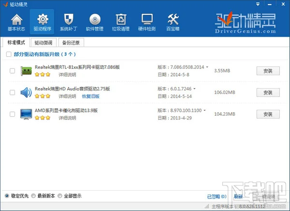
Task: Click the 恢复旧版 link for audio driver
Action: pyautogui.click(x=90, y=96)
